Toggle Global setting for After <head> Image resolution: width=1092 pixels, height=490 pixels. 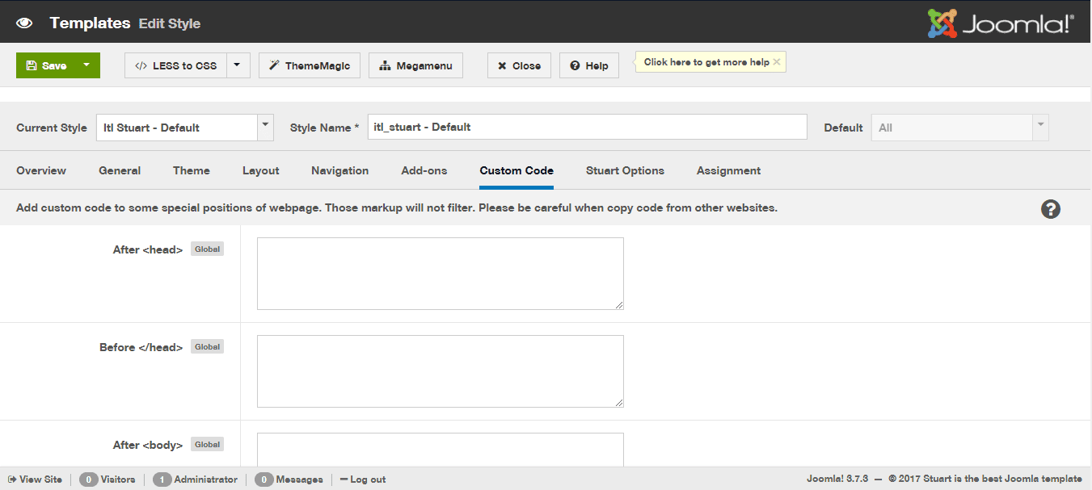pyautogui.click(x=207, y=249)
